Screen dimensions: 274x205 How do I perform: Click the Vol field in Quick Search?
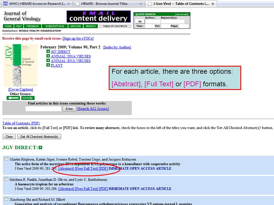pos(166,26)
